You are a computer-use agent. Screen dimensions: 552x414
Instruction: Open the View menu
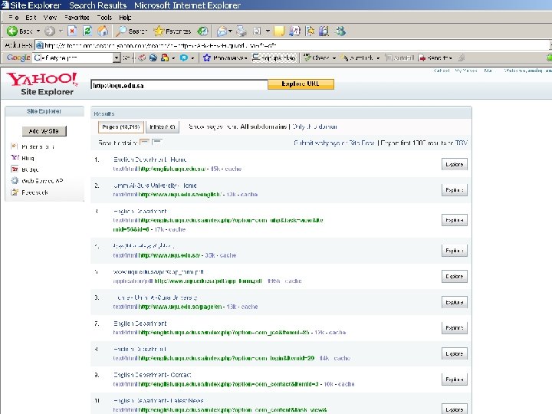[x=50, y=17]
